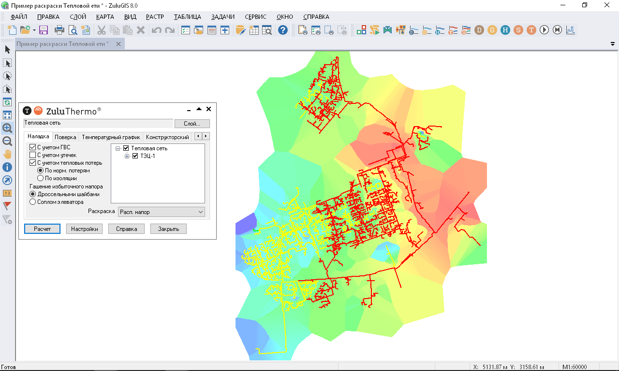
Task: Save the map with floppy disk icon
Action: coord(44,30)
